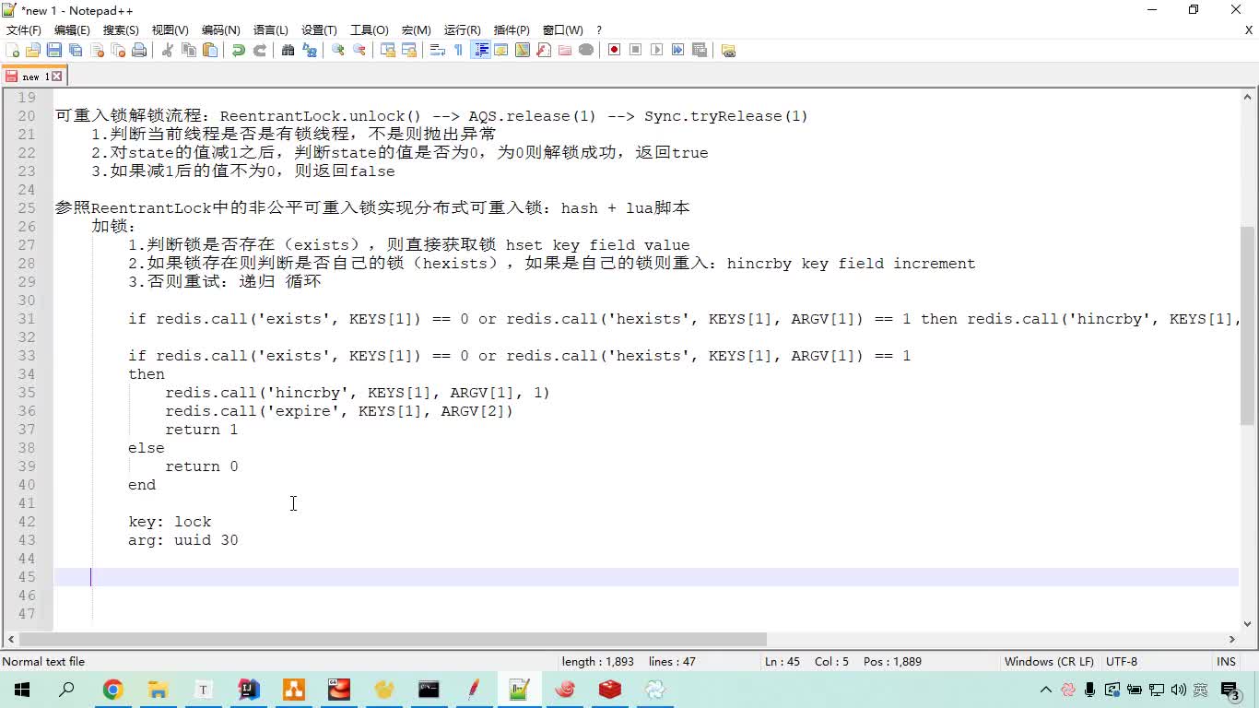Click INS mode indicator in status bar
Screen dimensions: 1259x708
[x=1226, y=662]
